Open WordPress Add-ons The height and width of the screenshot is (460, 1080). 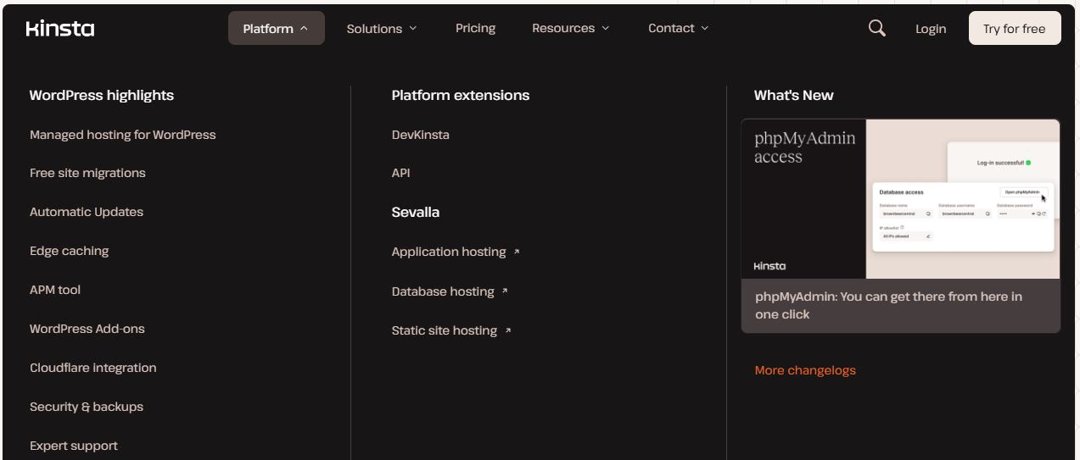pos(87,329)
